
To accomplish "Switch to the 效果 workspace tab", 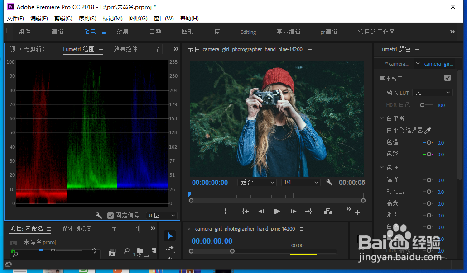I will (122, 32).
